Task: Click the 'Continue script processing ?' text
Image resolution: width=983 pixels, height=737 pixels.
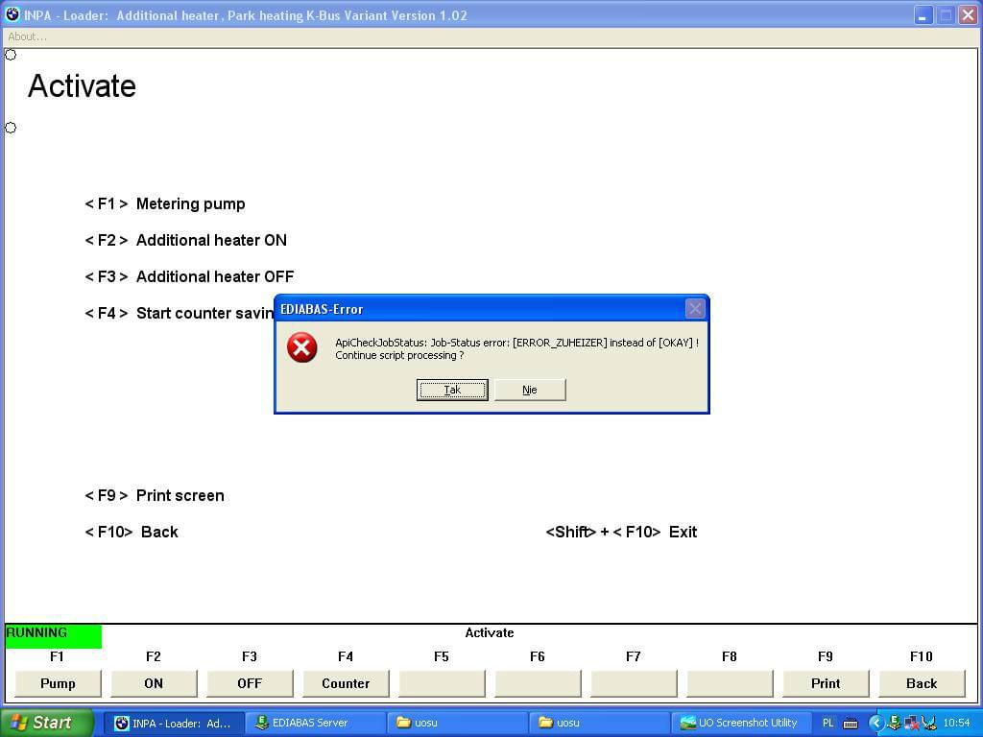Action: (x=399, y=355)
